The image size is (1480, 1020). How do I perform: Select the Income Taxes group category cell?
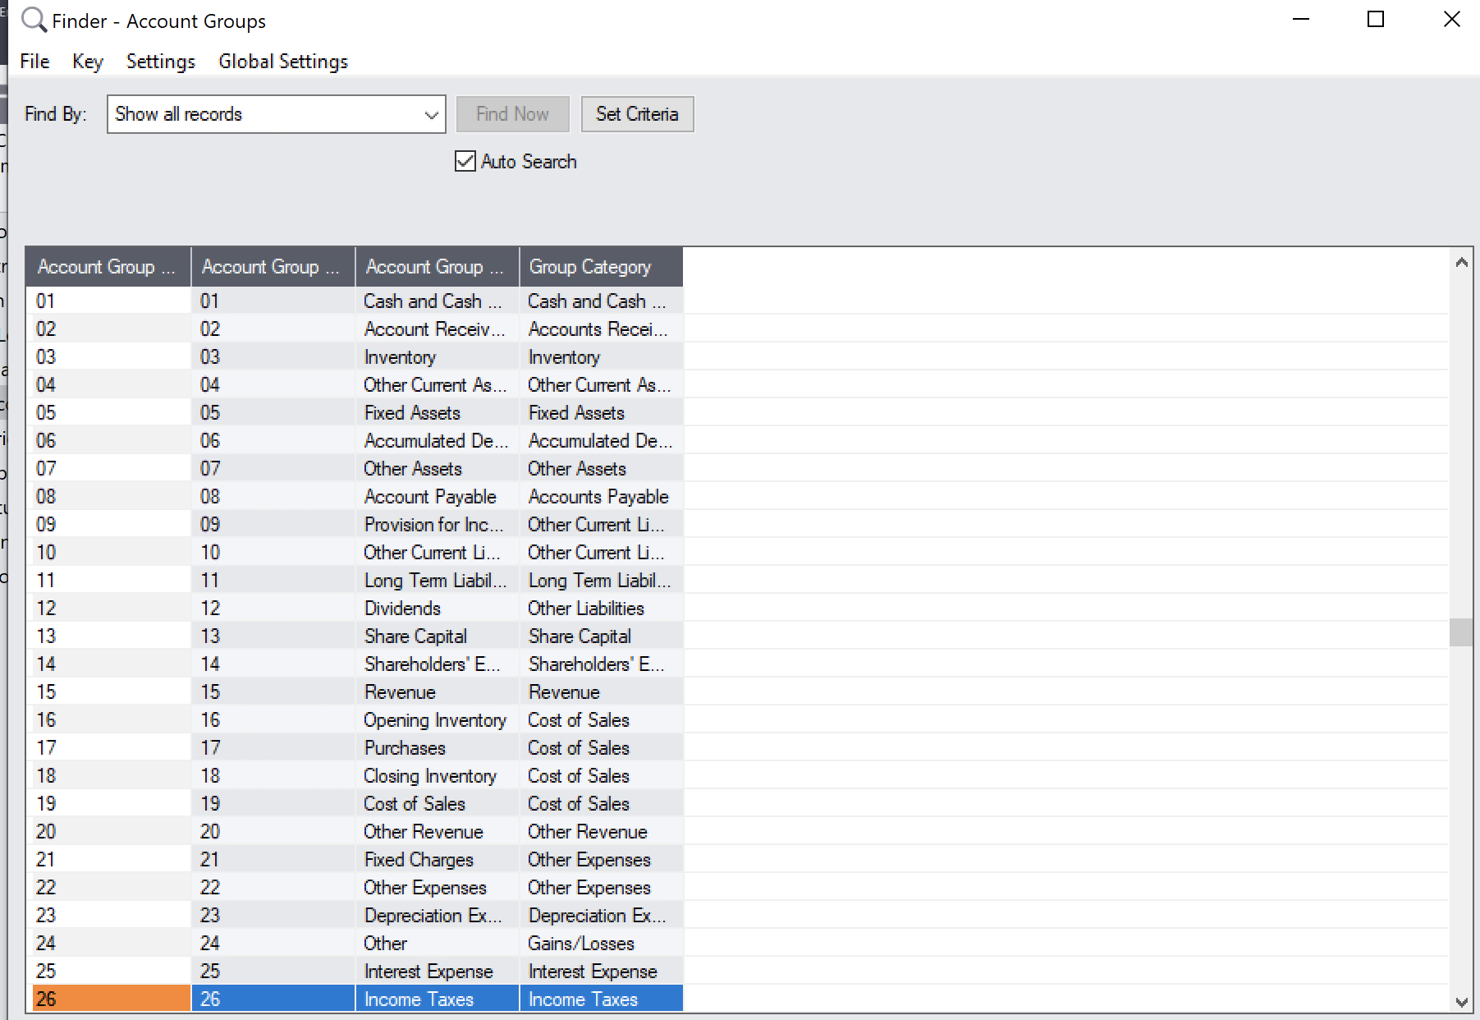(x=602, y=999)
